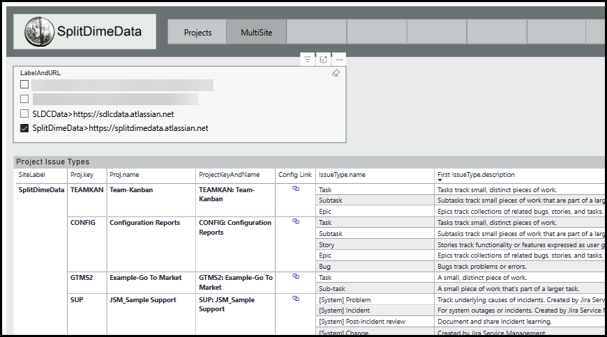Select the TEAMKAN project key cell
Screen dimensions: 607x337
tap(87, 190)
